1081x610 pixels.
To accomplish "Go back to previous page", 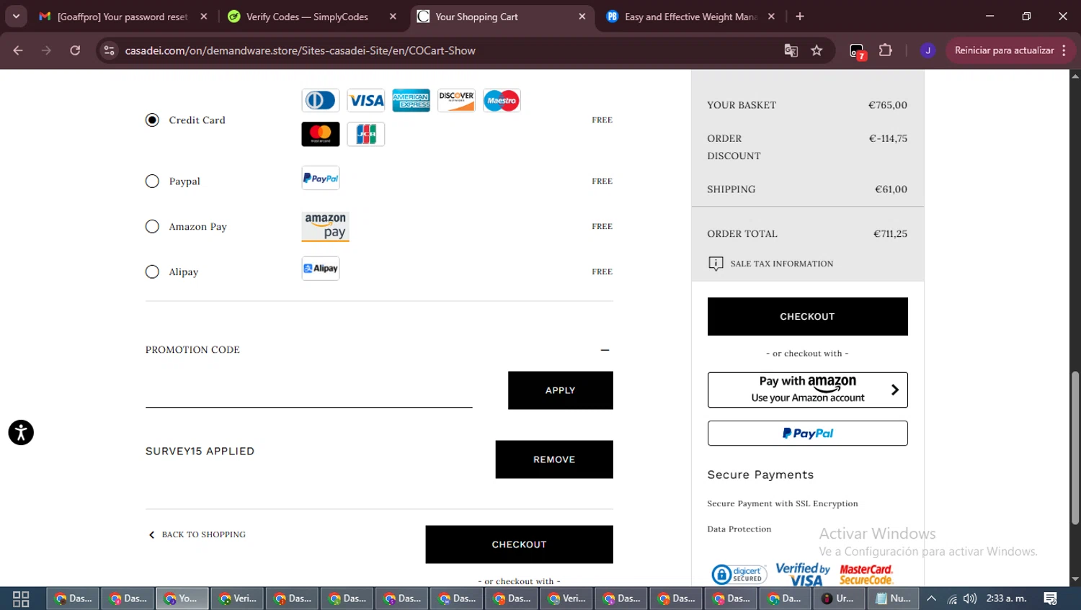I will (x=18, y=50).
